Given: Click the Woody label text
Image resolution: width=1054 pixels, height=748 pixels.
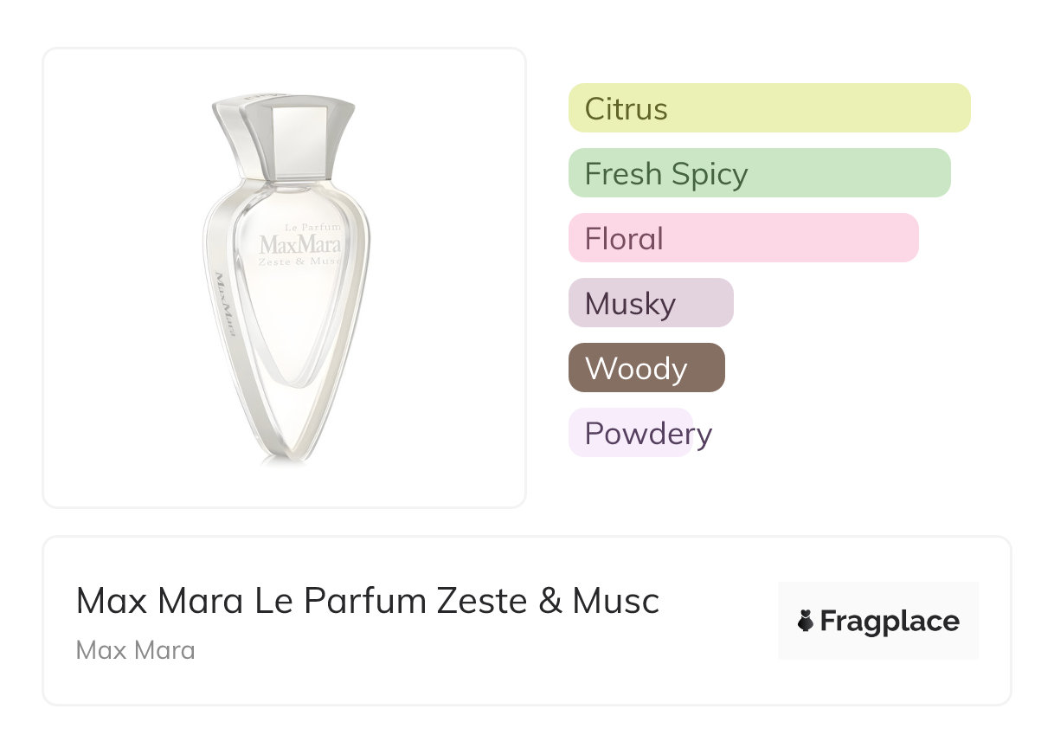Looking at the screenshot, I should (x=636, y=369).
